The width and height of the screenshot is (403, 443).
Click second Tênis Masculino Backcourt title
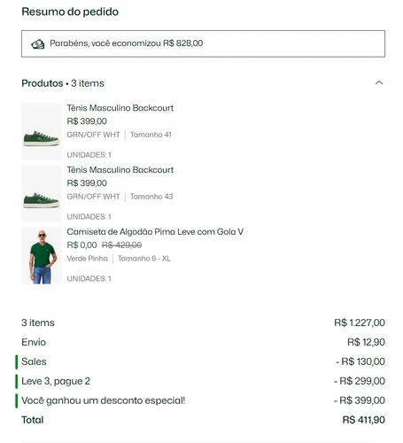[120, 170]
